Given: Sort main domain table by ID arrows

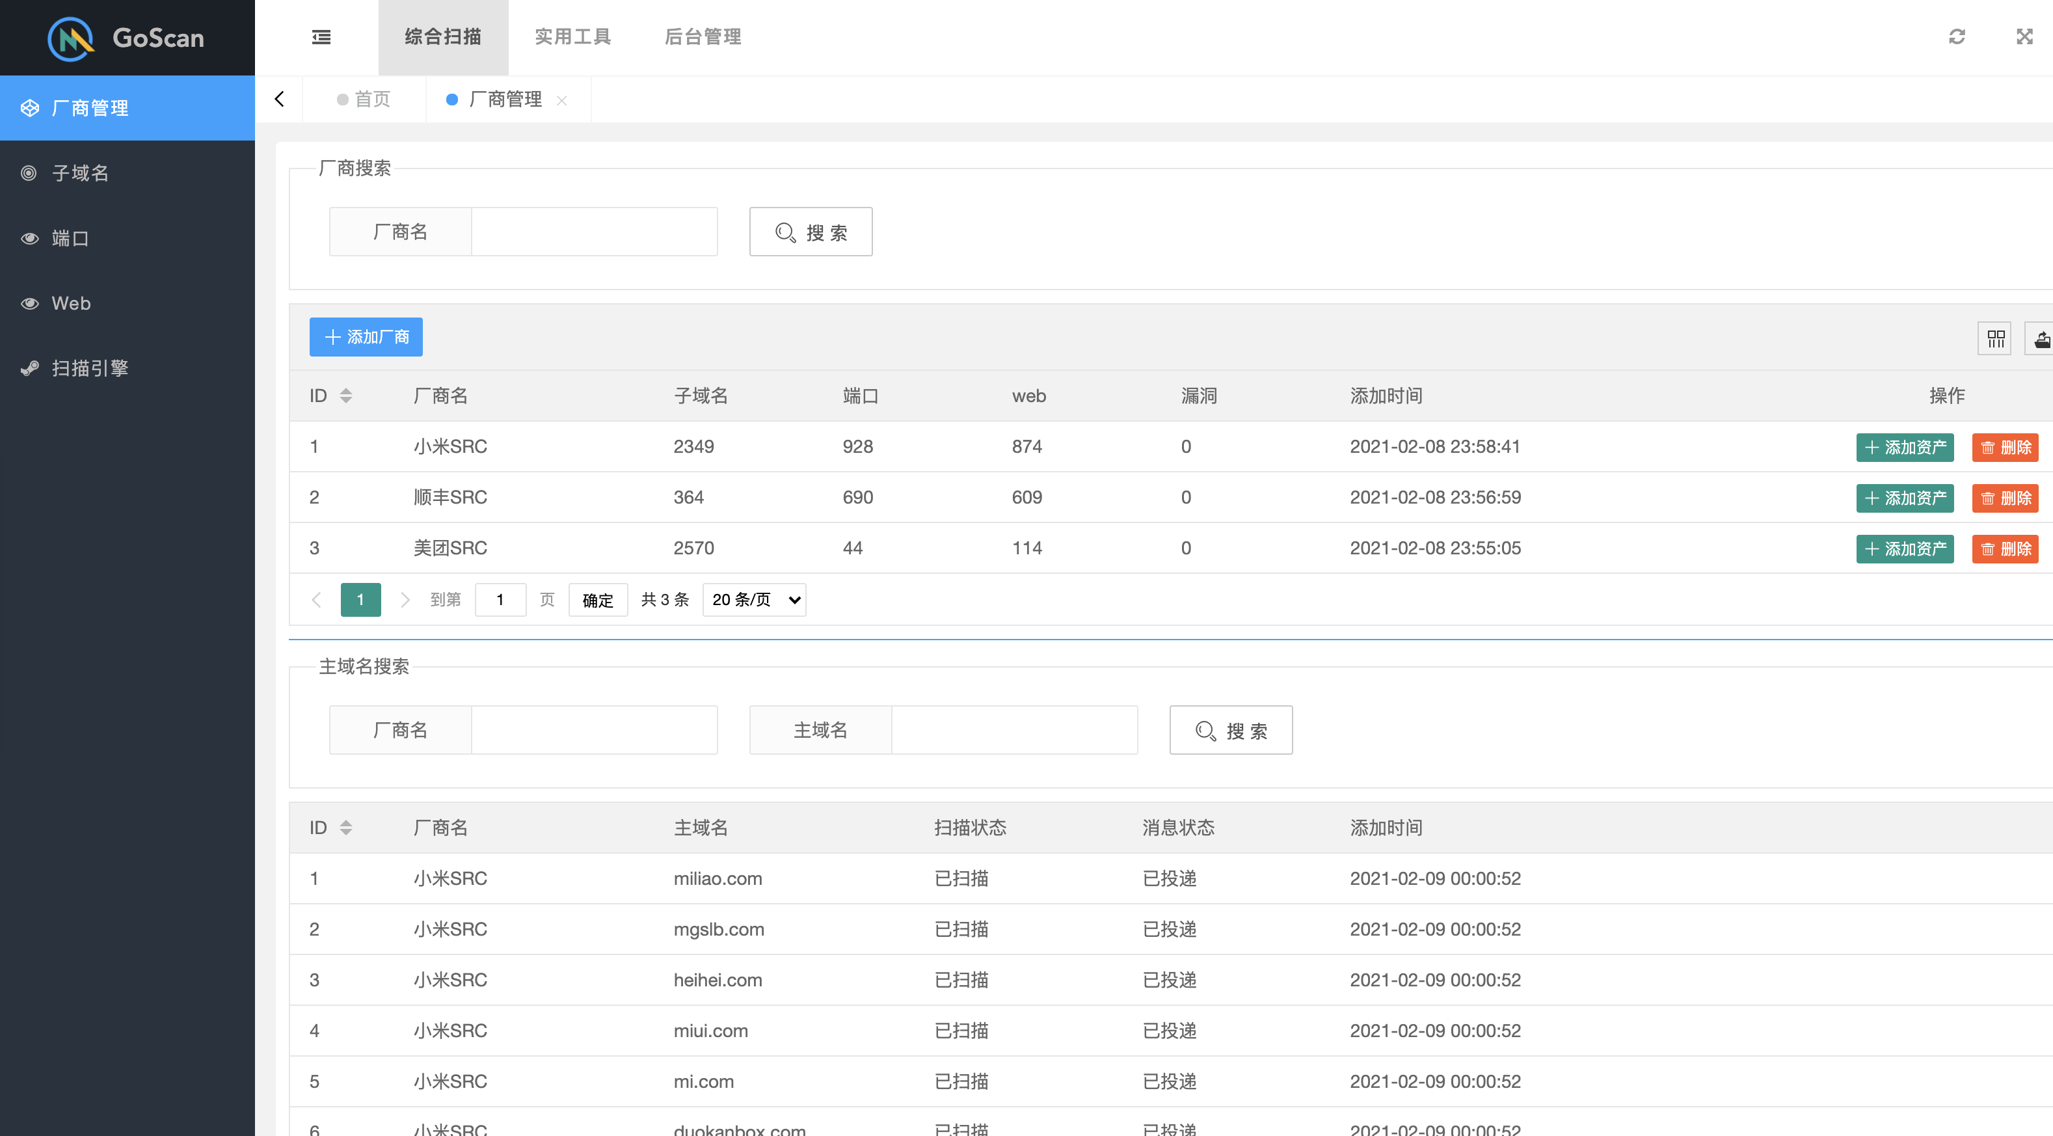Looking at the screenshot, I should [x=346, y=828].
